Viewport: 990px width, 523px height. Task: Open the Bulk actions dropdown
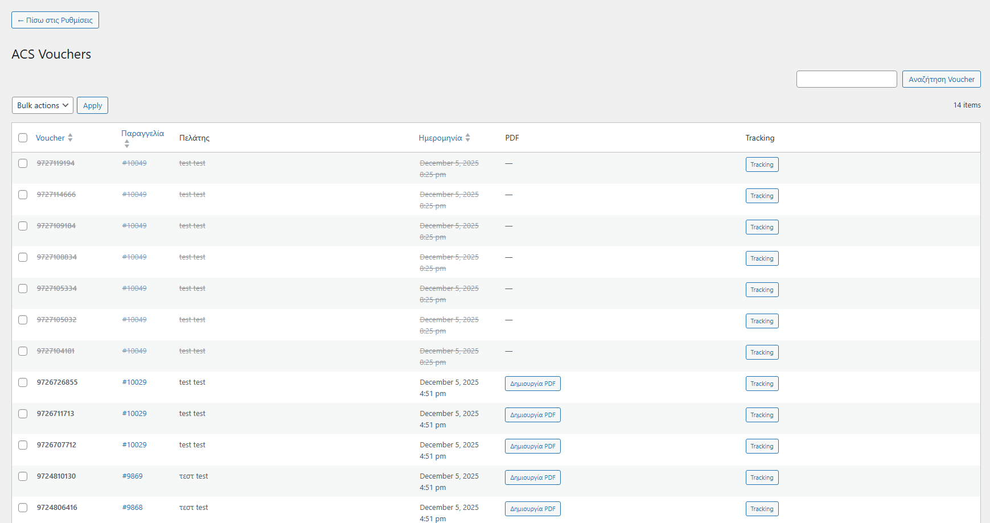(x=43, y=105)
